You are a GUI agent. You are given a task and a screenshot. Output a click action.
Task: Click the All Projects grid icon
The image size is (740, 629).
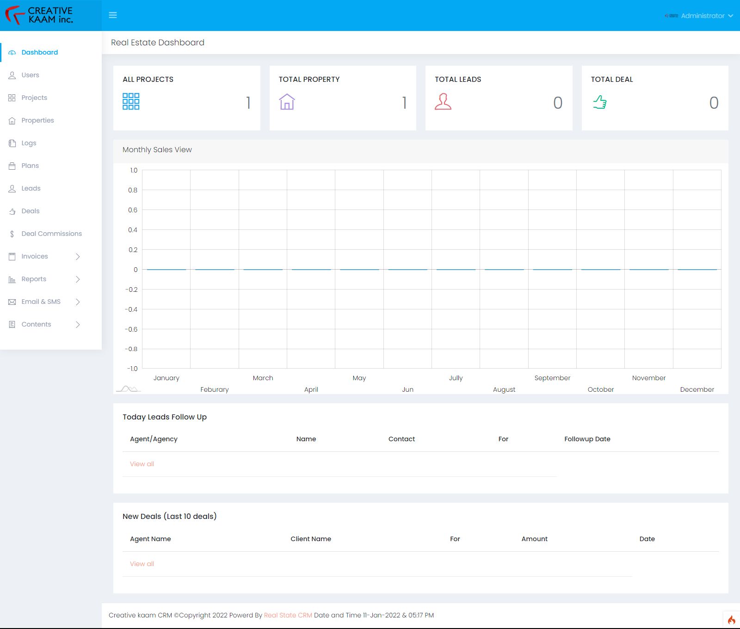(x=131, y=101)
